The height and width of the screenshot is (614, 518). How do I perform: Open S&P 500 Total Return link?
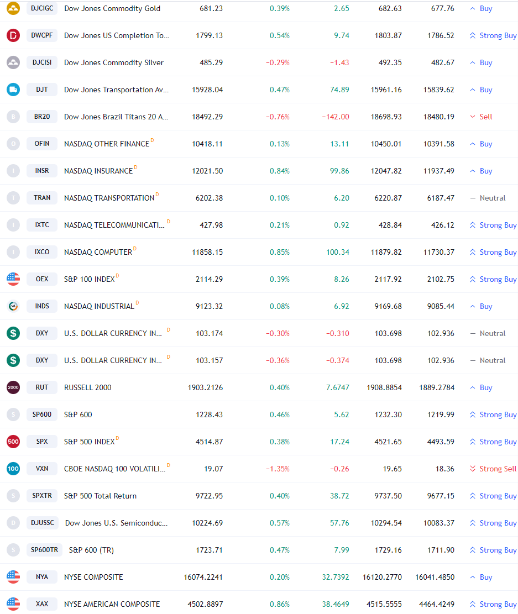coord(100,496)
